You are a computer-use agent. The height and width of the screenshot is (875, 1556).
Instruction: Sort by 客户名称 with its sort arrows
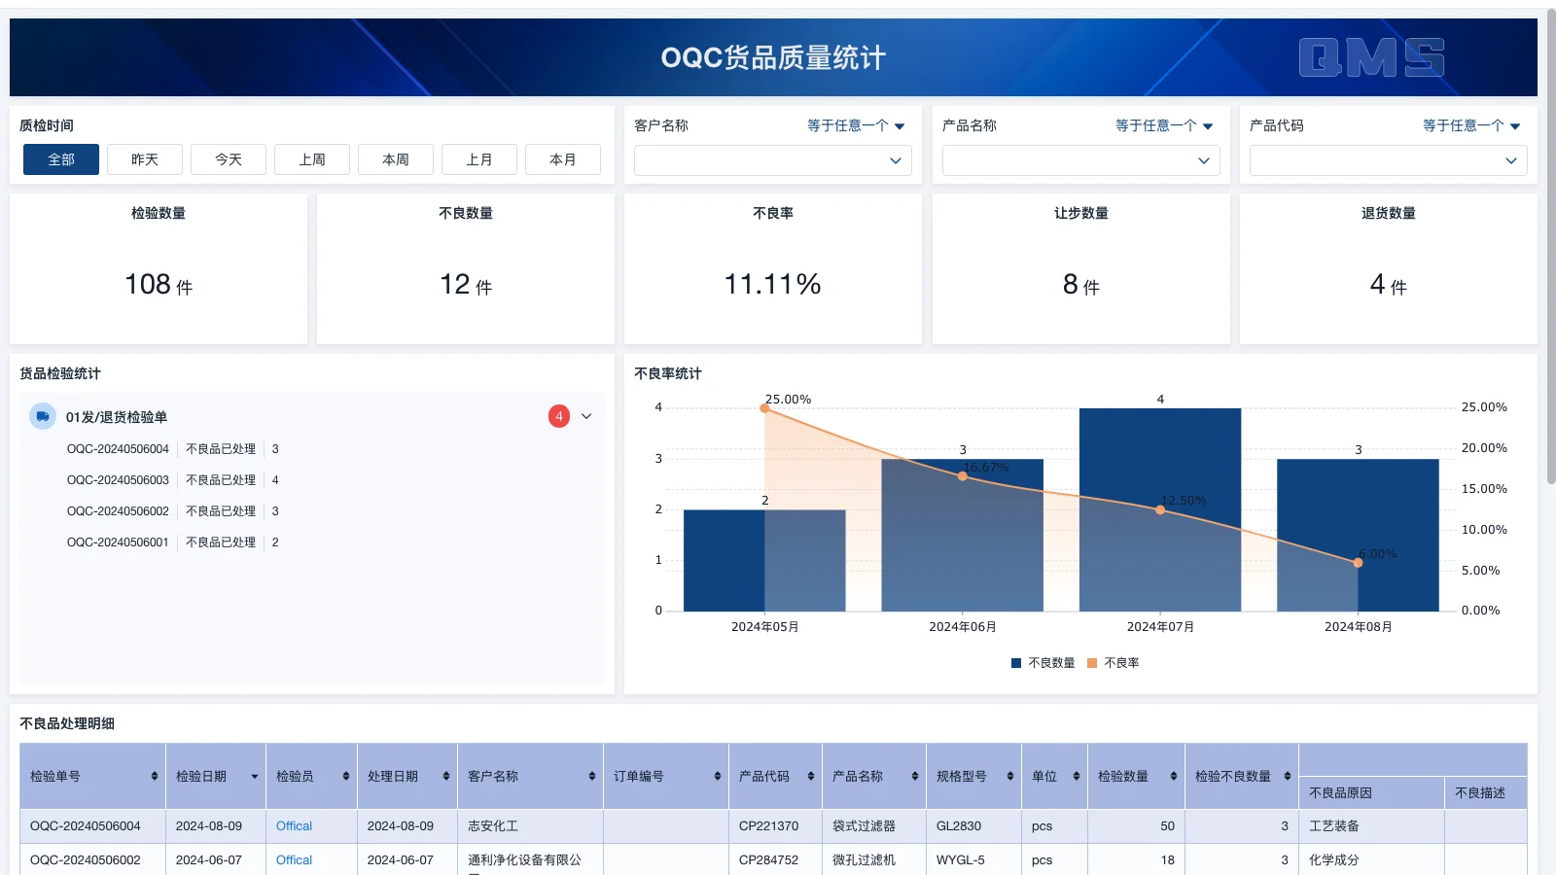[x=590, y=776]
